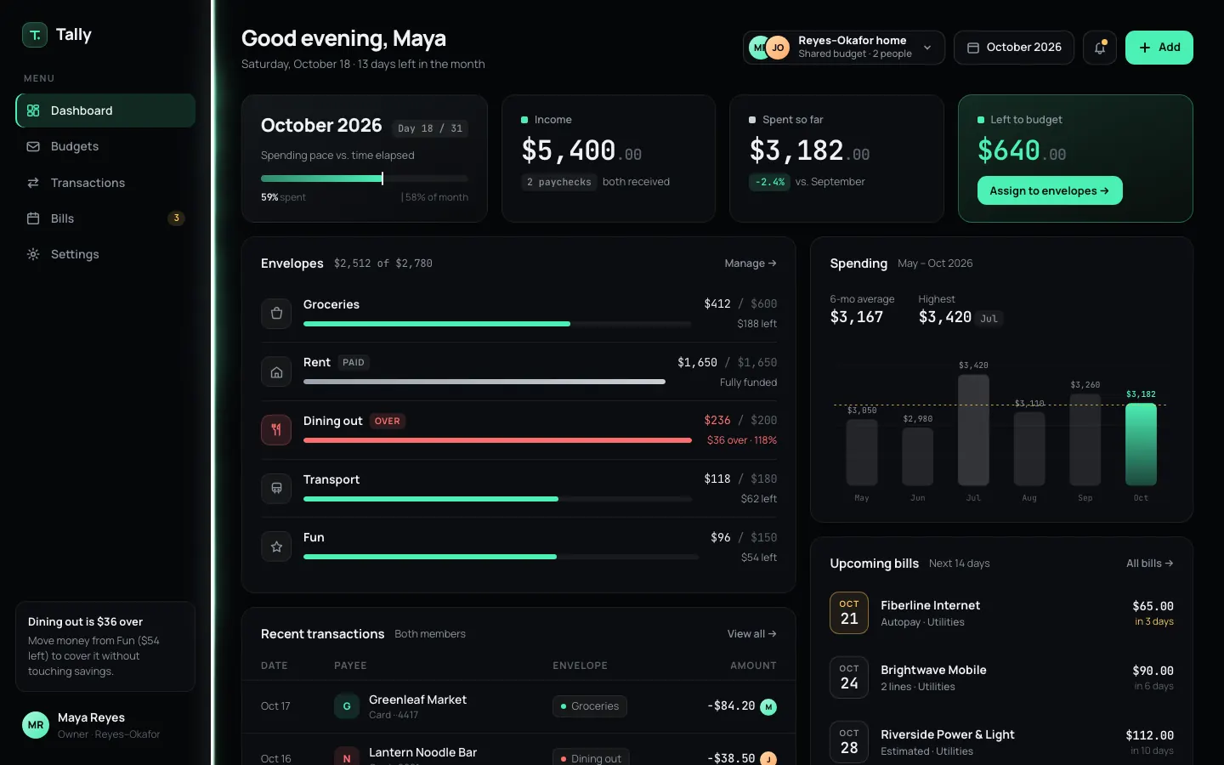Select the Oct 28 Riverside Power date tile
The image size is (1224, 765).
849,742
